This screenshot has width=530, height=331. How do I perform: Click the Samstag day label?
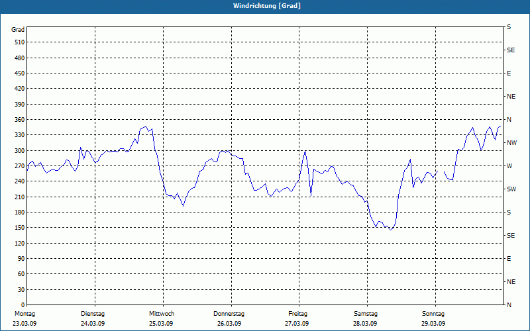[x=366, y=314]
